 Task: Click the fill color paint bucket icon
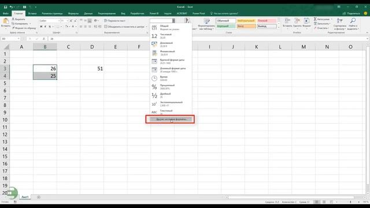coord(66,27)
